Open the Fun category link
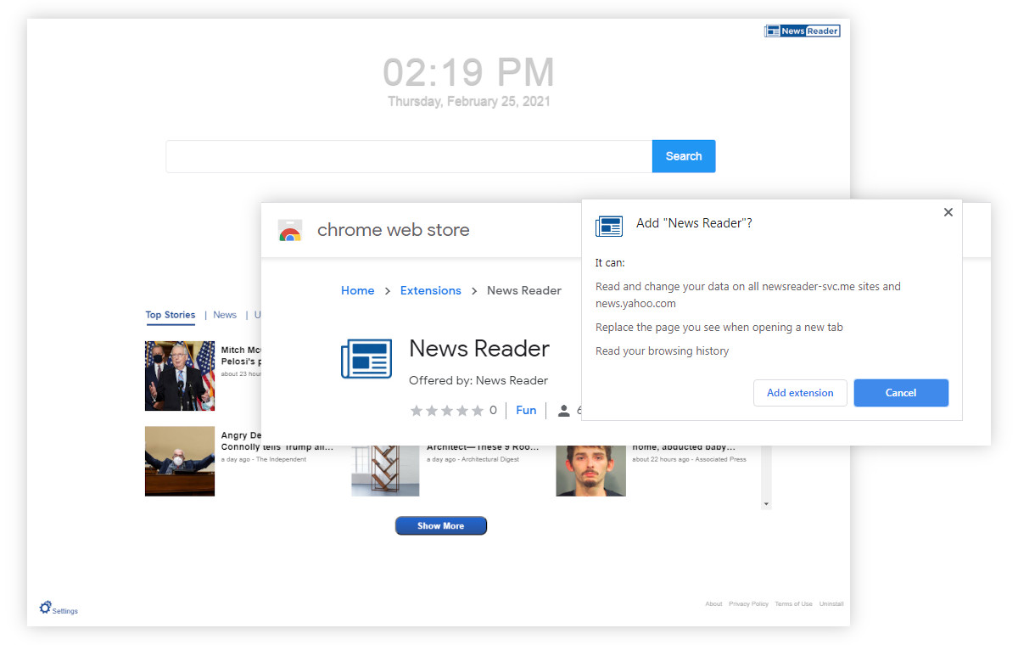This screenshot has width=1018, height=645. tap(526, 410)
